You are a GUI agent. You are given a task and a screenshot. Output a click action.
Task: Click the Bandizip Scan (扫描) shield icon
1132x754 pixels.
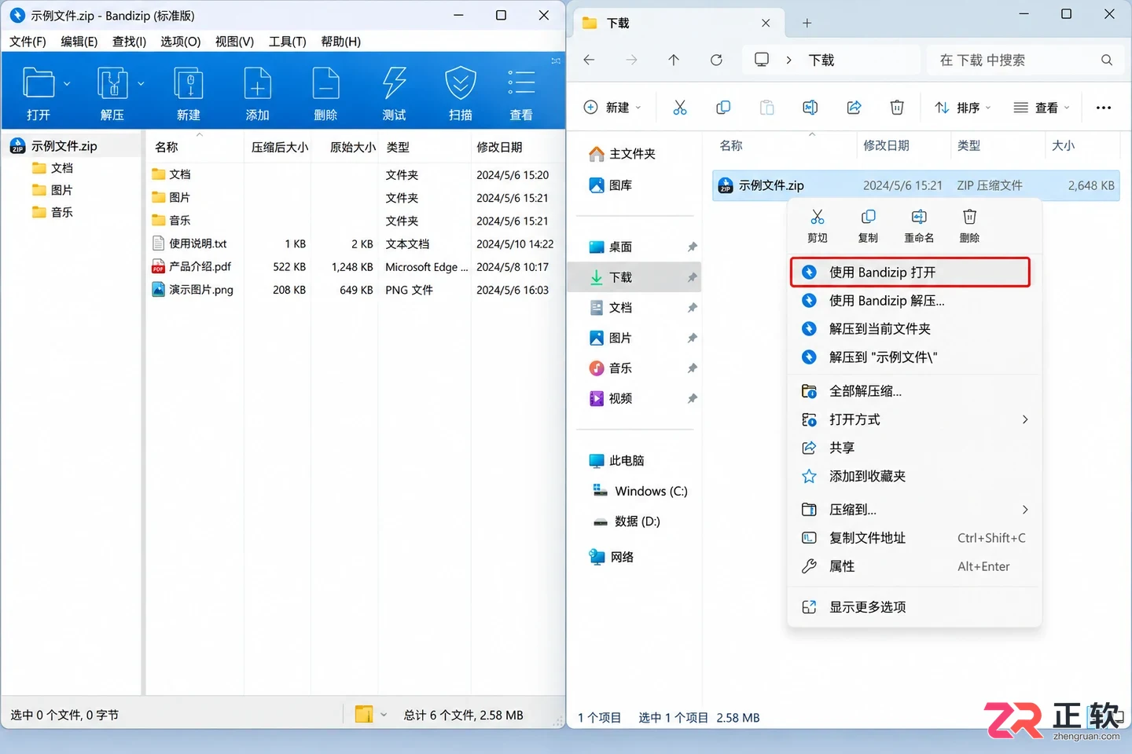[461, 83]
